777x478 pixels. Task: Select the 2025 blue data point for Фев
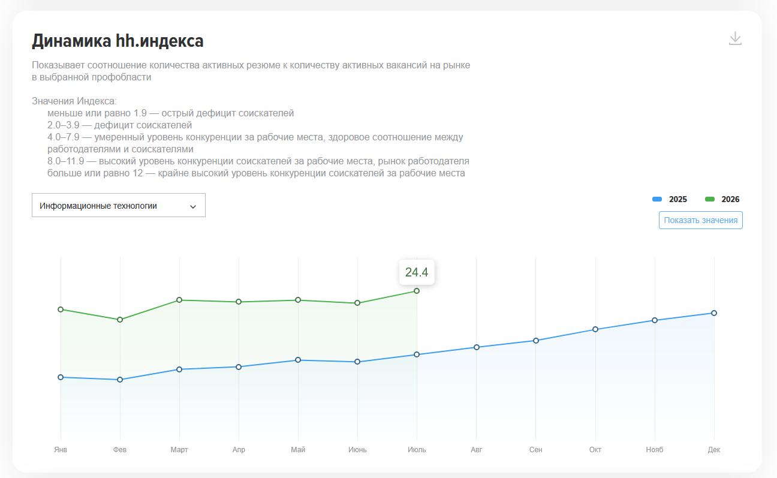[x=120, y=380]
